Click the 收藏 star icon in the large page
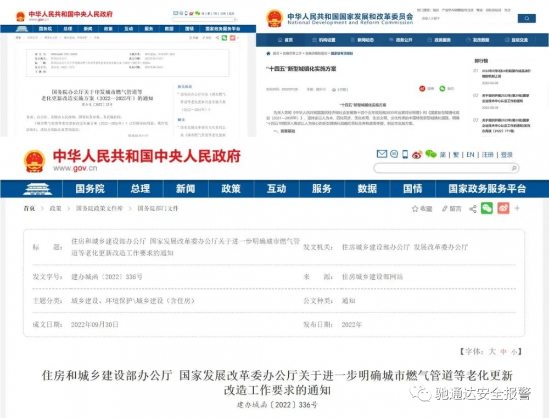 416,208
